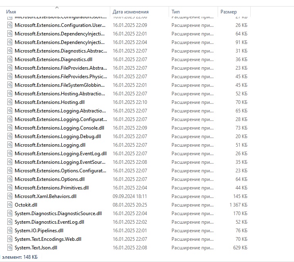
Task: Select the DependencyInjecti... file sized 64 КБ
Action: 60,34
